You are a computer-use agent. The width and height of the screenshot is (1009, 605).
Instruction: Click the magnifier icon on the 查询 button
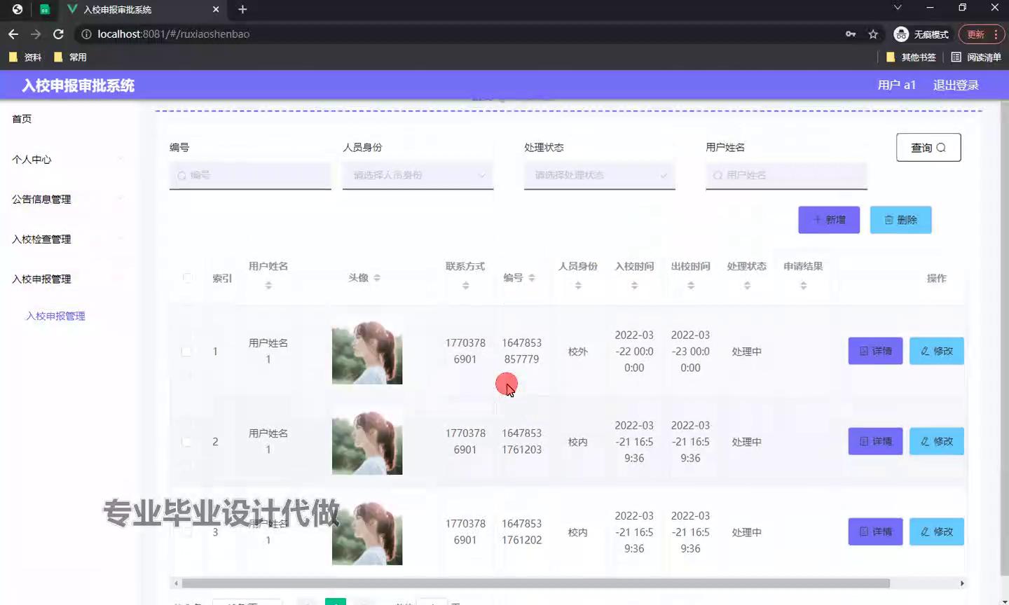point(940,147)
